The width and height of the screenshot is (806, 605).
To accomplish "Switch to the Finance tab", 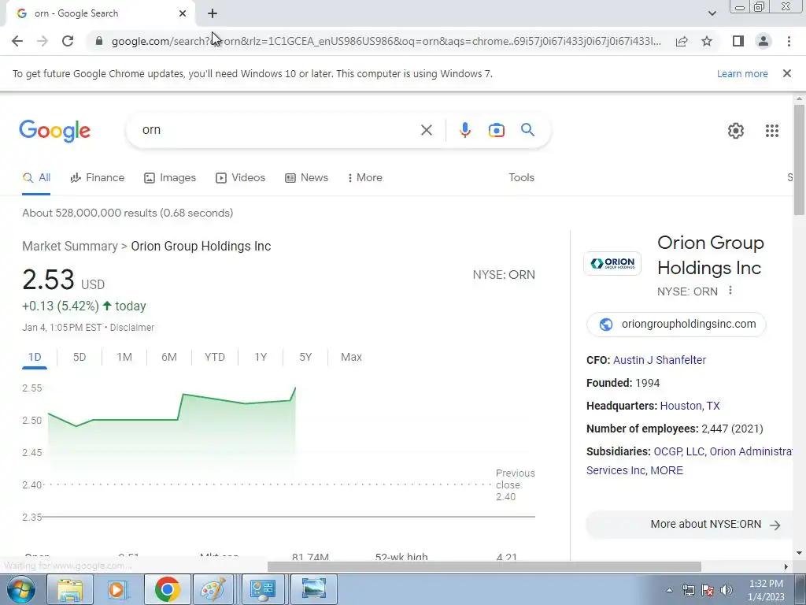I will pyautogui.click(x=97, y=178).
